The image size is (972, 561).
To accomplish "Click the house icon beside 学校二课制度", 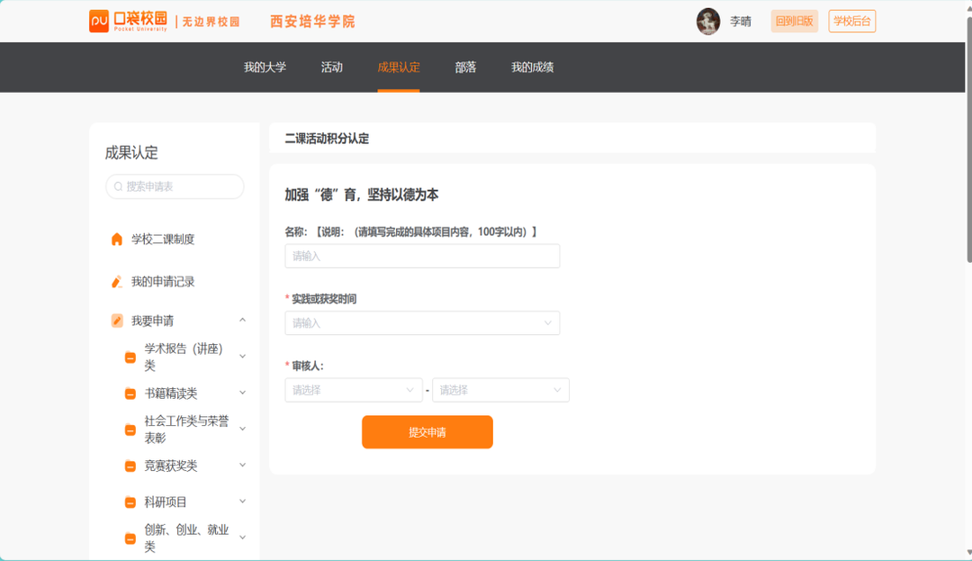I will click(x=117, y=240).
